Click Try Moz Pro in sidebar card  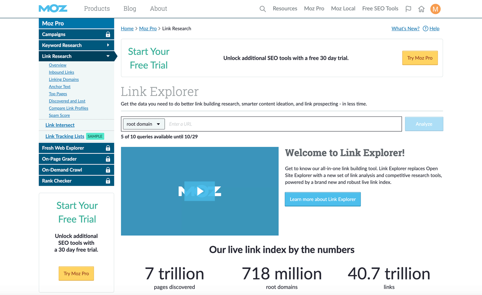tap(76, 273)
